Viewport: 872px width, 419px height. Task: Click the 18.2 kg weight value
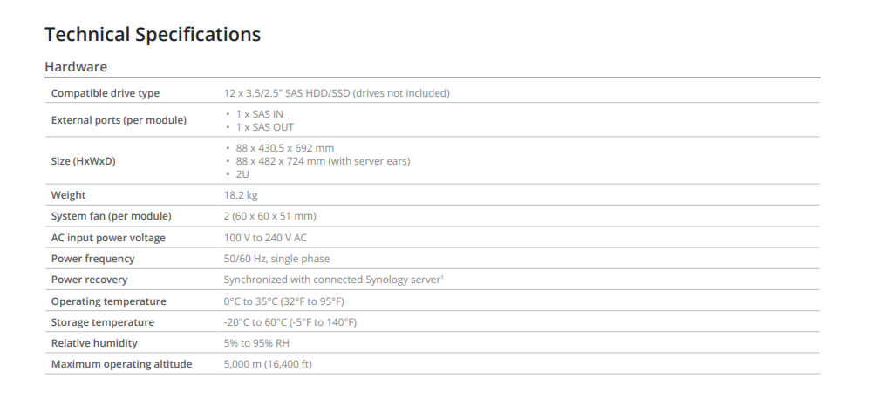point(241,195)
